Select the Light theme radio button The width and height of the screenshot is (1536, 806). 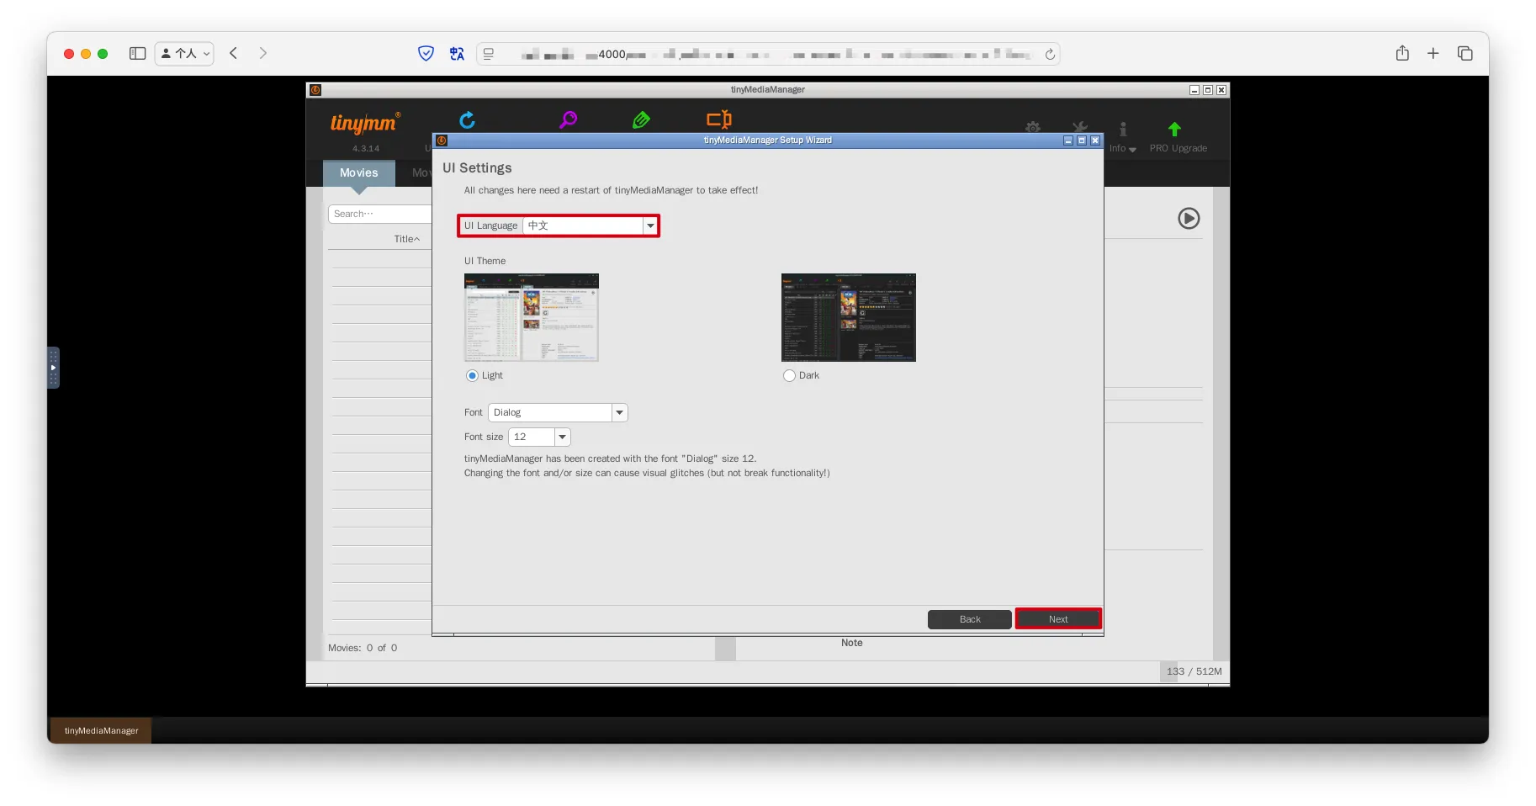(472, 376)
